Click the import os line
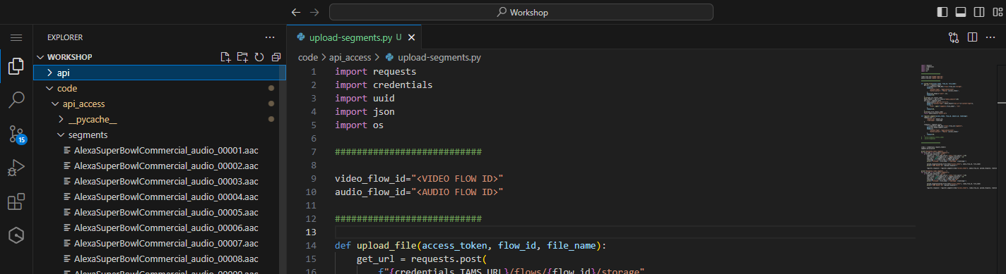 click(x=359, y=125)
